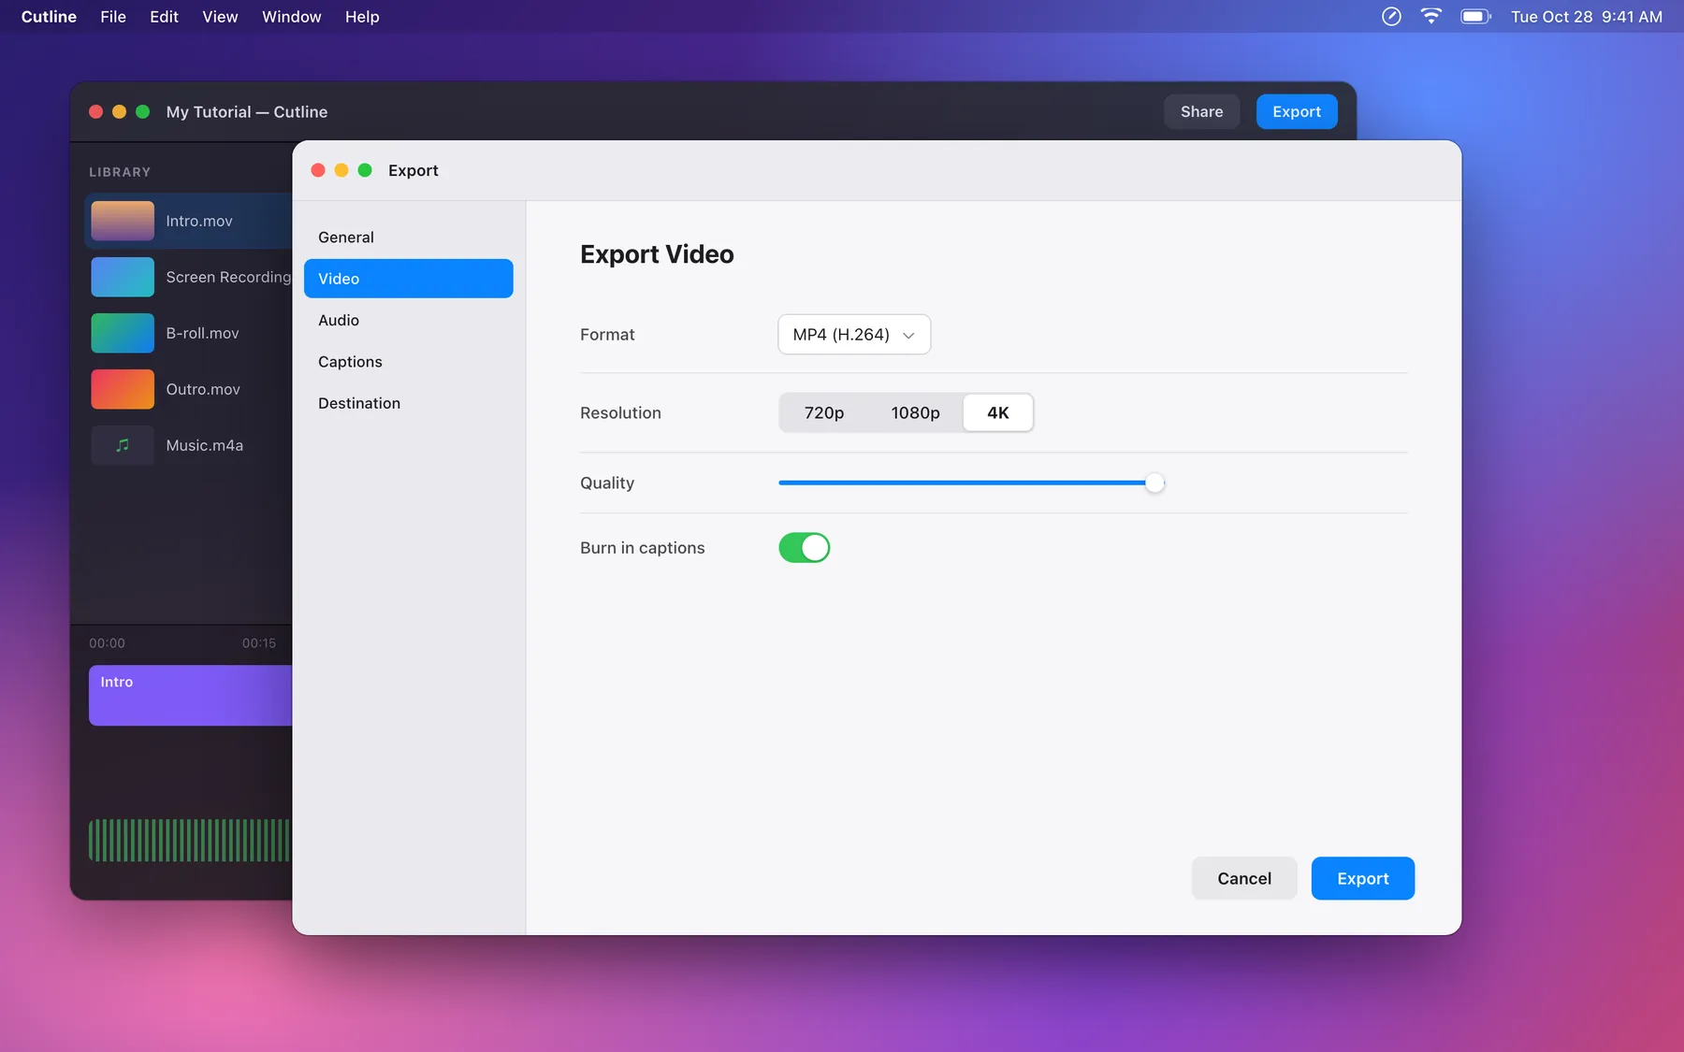1684x1052 pixels.
Task: Click Share in My Tutorial window
Action: coord(1201,111)
